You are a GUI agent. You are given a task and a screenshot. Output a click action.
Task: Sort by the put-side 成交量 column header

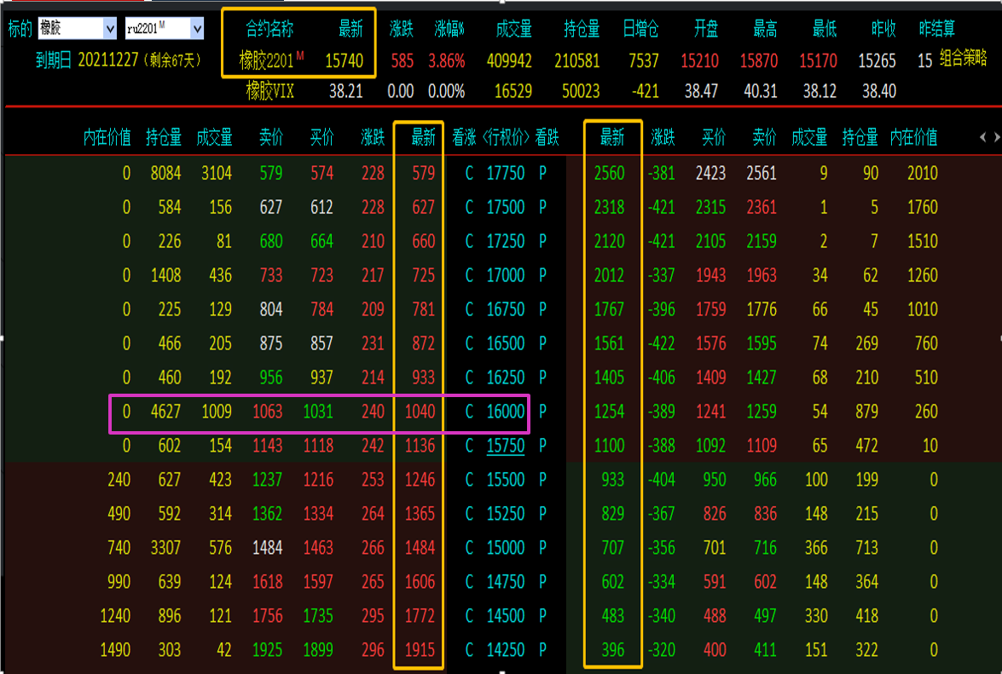point(809,137)
